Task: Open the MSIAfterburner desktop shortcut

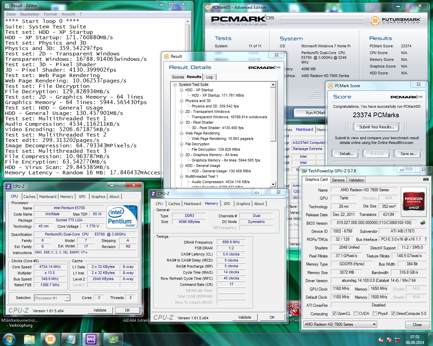Action: [20, 323]
